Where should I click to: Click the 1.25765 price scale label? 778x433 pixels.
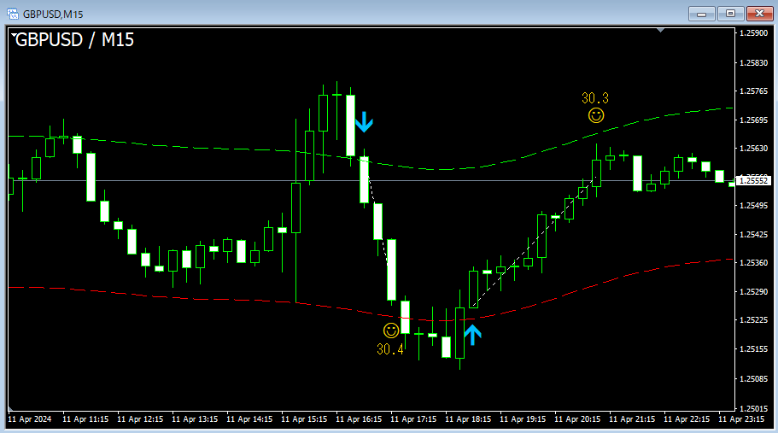pos(753,91)
